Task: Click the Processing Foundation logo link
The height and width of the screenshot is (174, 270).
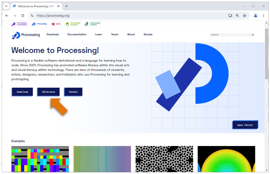Action: (19, 24)
